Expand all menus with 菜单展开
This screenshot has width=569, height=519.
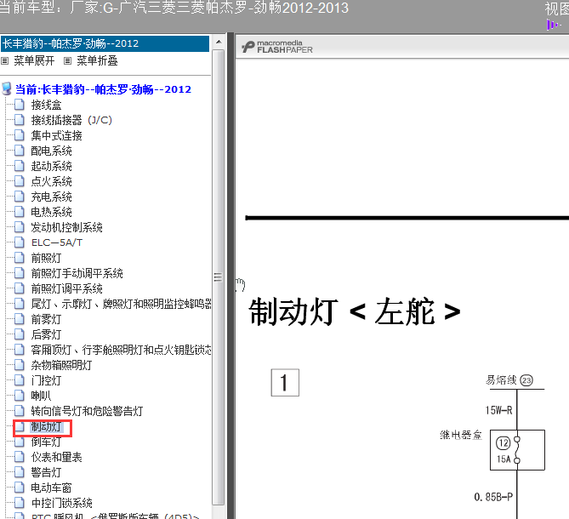[x=34, y=60]
